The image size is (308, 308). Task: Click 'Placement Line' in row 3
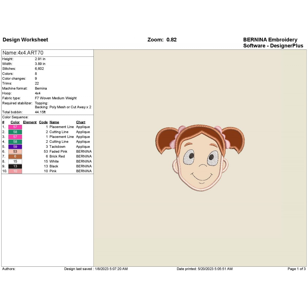click(x=62, y=137)
